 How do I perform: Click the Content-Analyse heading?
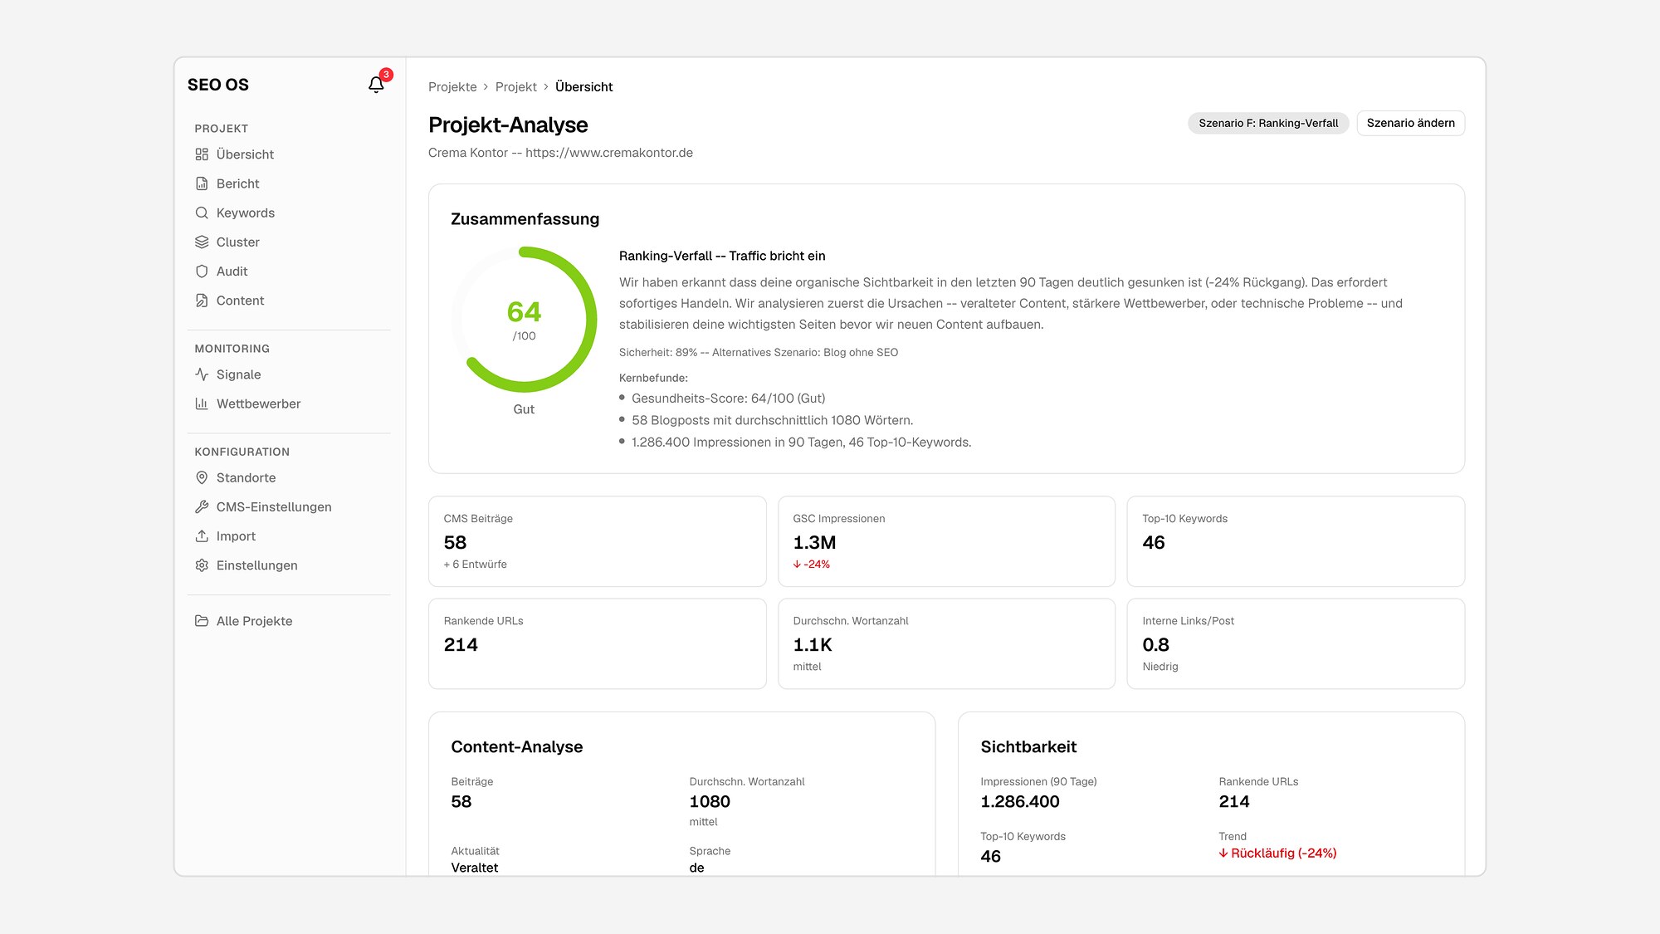517,746
